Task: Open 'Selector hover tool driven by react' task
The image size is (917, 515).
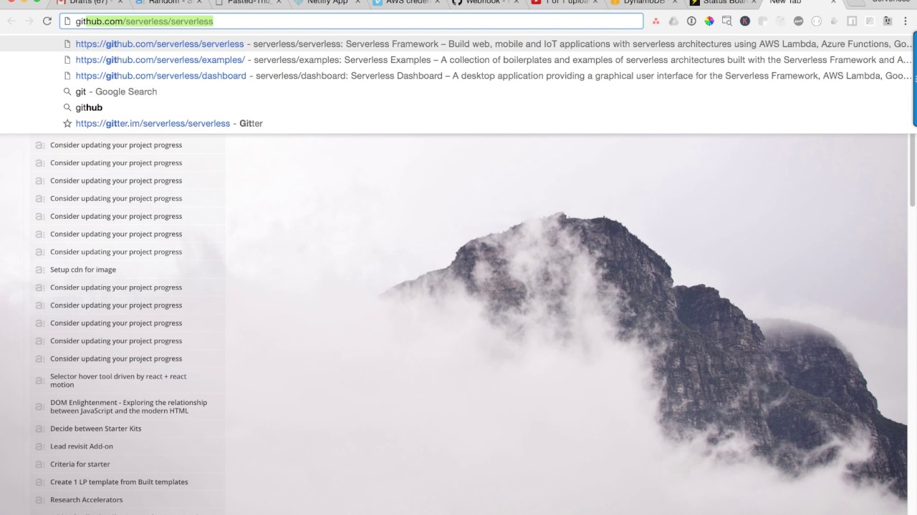Action: click(x=118, y=381)
